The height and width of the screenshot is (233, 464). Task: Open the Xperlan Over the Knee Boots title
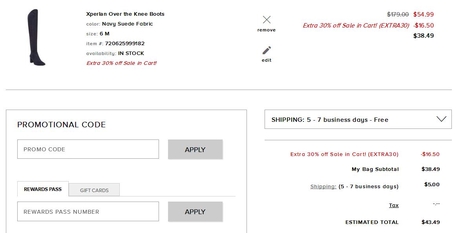pyautogui.click(x=125, y=14)
